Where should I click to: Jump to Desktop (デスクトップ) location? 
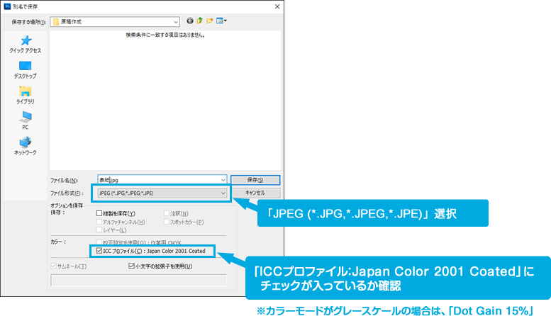[x=26, y=69]
